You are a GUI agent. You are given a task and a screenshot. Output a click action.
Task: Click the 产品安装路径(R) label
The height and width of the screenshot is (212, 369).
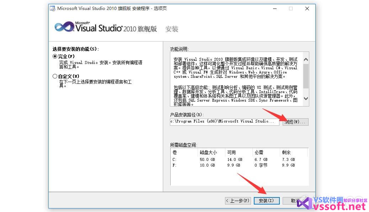tap(187, 115)
